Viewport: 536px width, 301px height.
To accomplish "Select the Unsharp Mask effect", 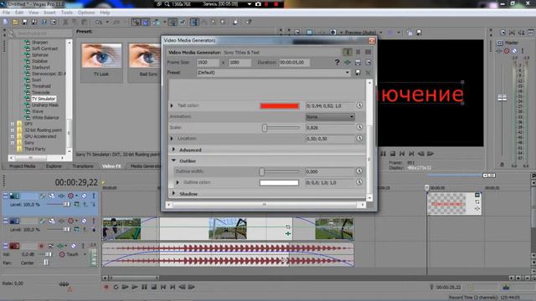I will point(45,105).
